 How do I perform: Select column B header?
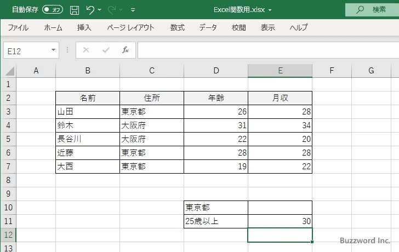[88, 71]
